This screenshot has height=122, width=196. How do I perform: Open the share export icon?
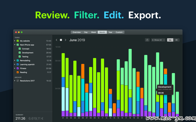tap(147, 40)
